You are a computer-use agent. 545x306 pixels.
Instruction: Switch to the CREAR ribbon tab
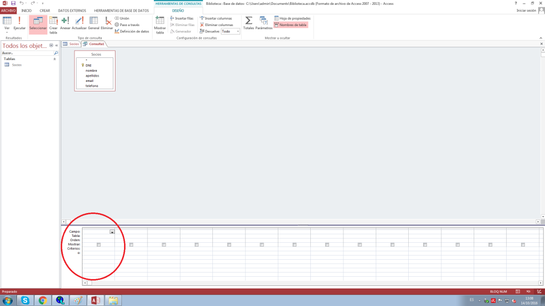(45, 10)
